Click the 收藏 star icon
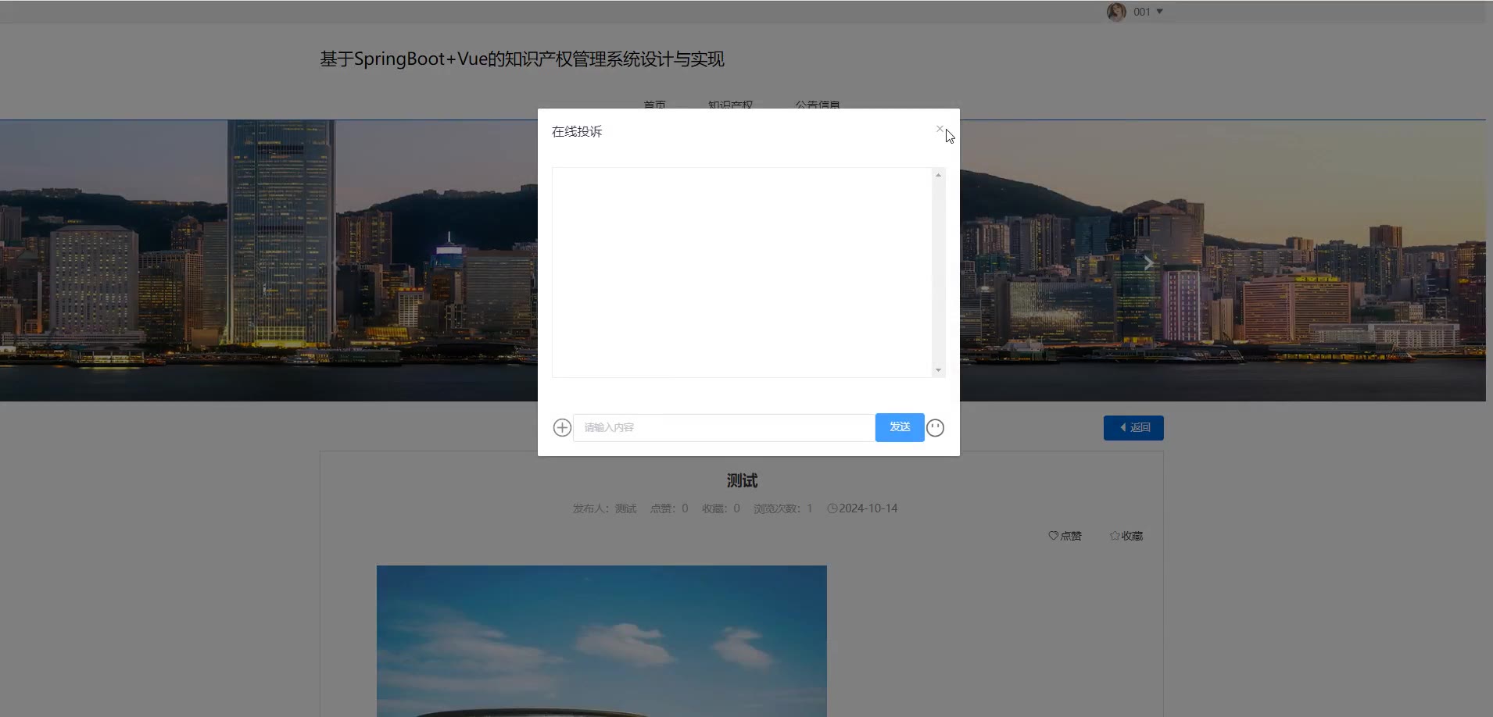The height and width of the screenshot is (717, 1493). pyautogui.click(x=1115, y=536)
